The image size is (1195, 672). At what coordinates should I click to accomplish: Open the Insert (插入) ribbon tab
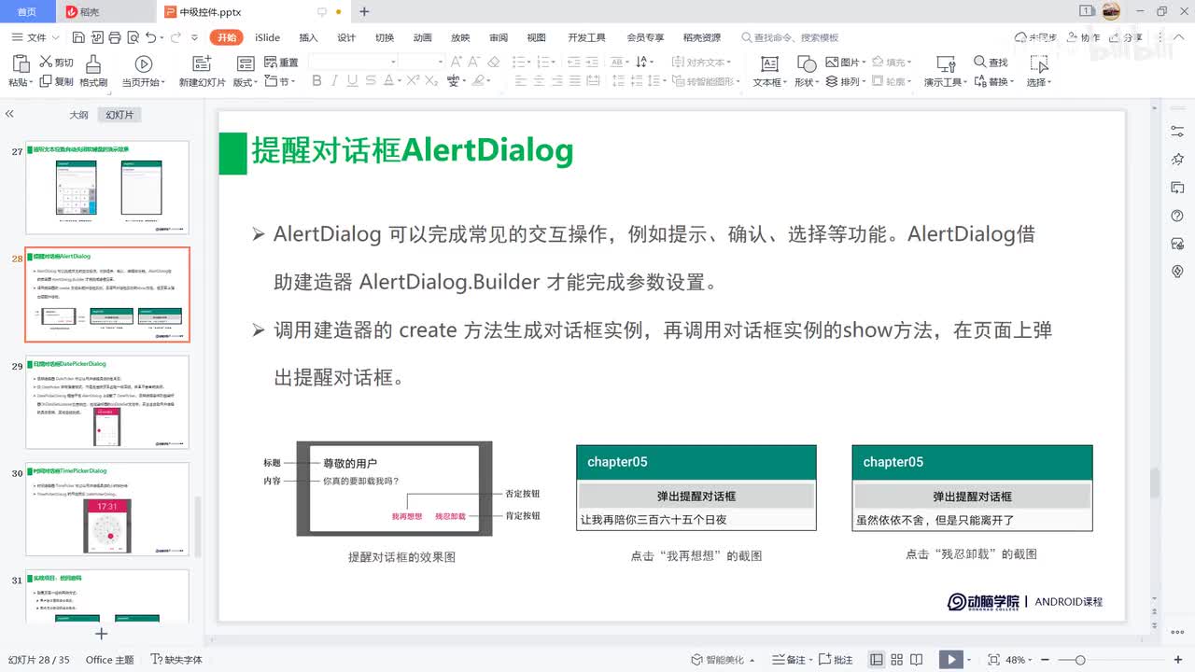tap(308, 37)
